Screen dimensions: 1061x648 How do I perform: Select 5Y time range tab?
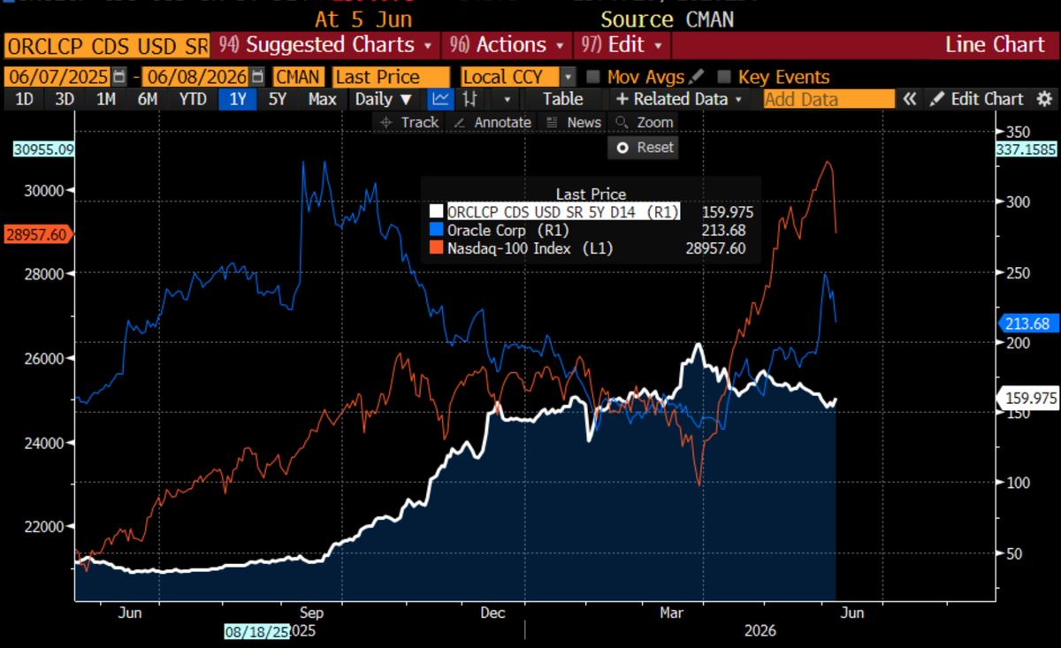[278, 99]
